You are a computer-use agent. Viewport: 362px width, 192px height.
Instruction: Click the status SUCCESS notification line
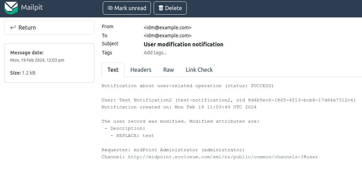[187, 86]
